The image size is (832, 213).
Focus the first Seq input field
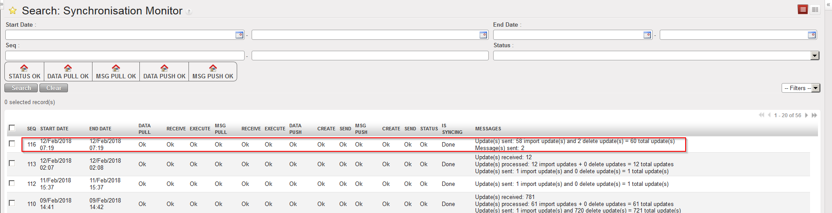click(x=125, y=56)
